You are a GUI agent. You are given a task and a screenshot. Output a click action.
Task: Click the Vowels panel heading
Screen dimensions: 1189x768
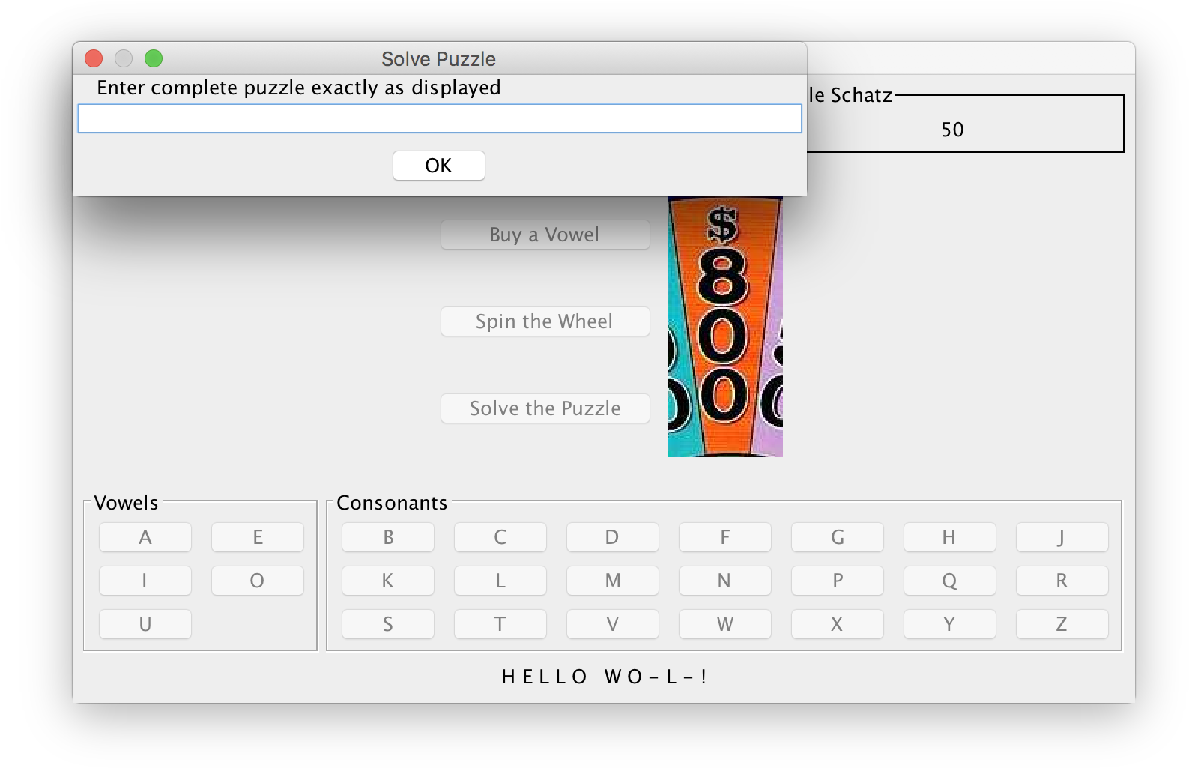coord(126,503)
